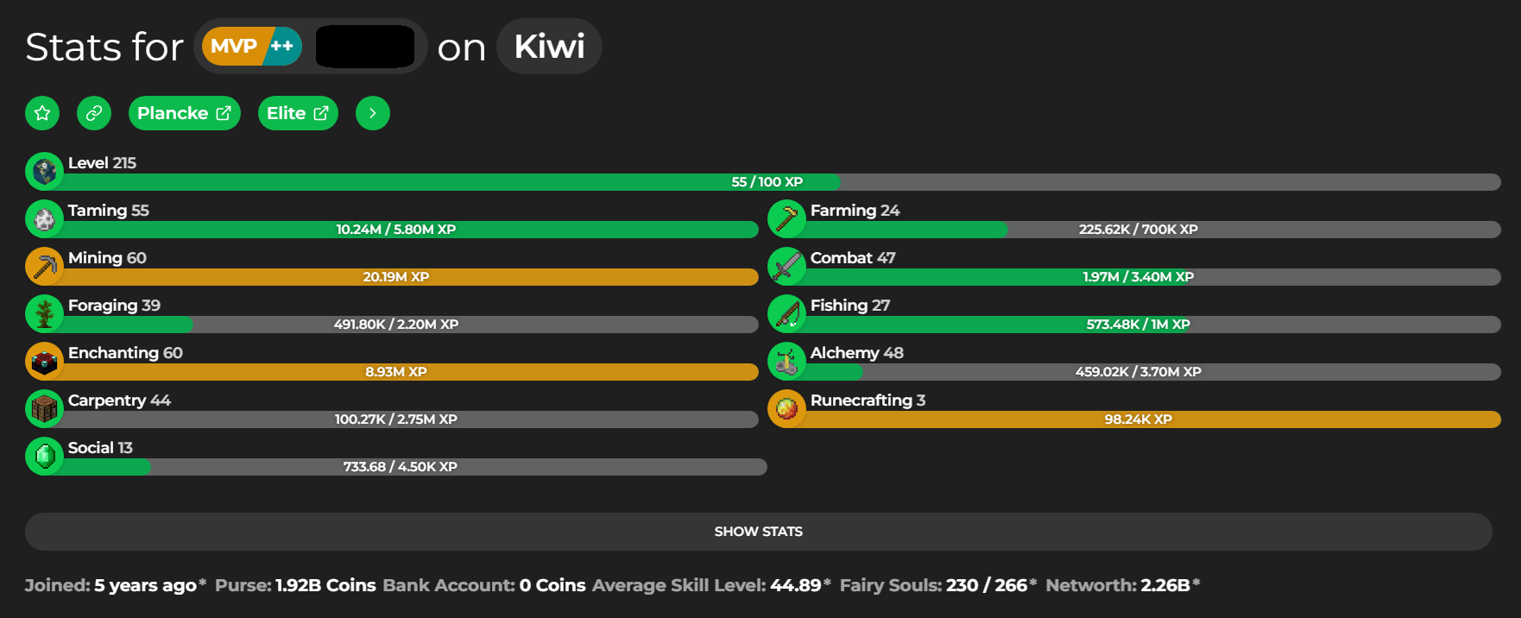
Task: Click the Fishing rod icon
Action: (786, 314)
